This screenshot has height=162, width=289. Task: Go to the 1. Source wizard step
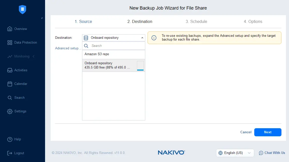[x=83, y=22]
